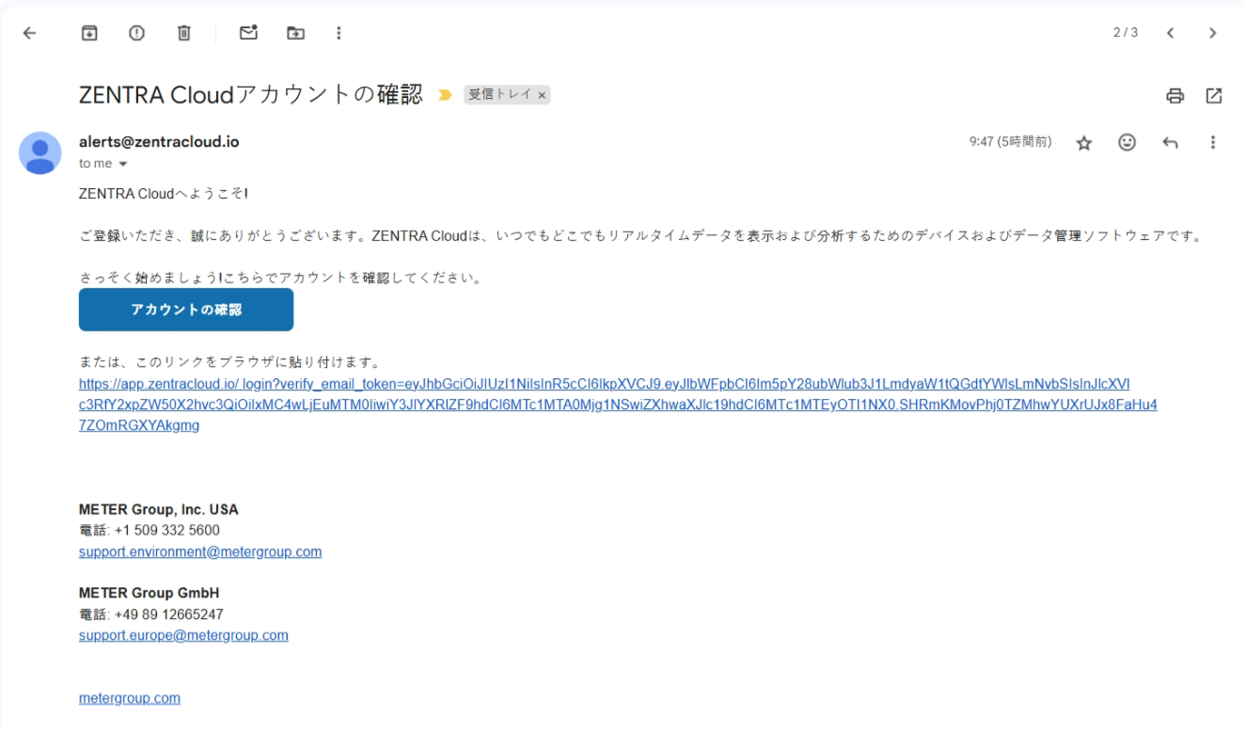The height and width of the screenshot is (733, 1246).
Task: Click the ZENTRA Cloudへようこそ greeting line
Action: coord(164,194)
